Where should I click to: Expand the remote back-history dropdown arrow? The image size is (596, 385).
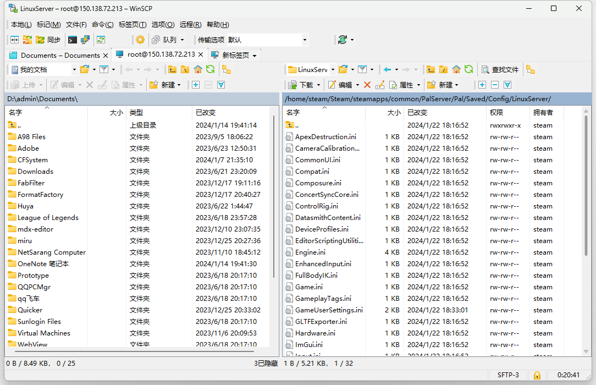pyautogui.click(x=397, y=70)
